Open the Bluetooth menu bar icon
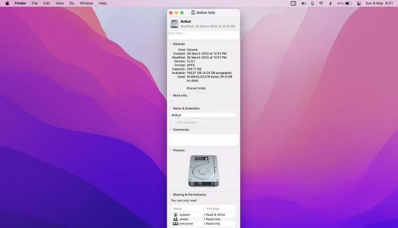Screen dimensions: 398x228 (x=330, y=3)
